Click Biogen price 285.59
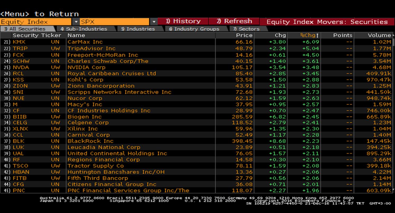 coord(242,117)
